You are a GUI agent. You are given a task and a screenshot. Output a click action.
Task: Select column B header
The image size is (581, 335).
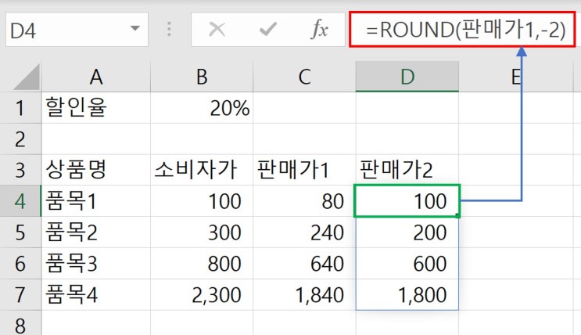(x=202, y=77)
